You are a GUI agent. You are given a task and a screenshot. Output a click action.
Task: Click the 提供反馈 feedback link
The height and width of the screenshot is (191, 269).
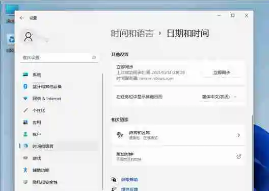[x=129, y=189]
